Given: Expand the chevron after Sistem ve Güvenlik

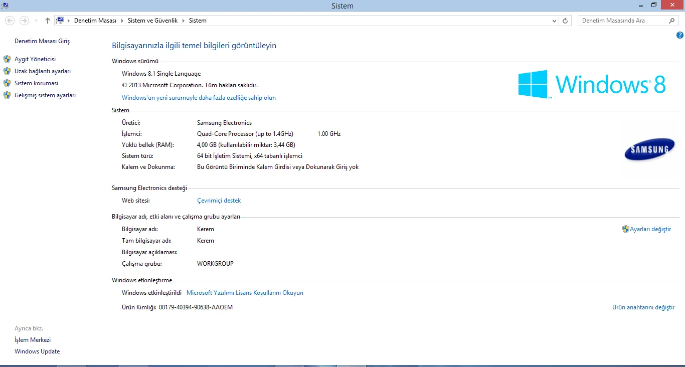Looking at the screenshot, I should [x=183, y=21].
